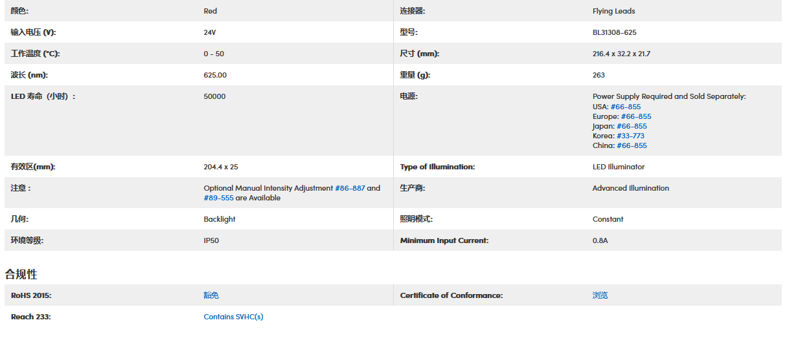785x340 pixels.
Task: Click the dimensions value 216.4 x 32.2 x 21.7
Action: tap(621, 54)
